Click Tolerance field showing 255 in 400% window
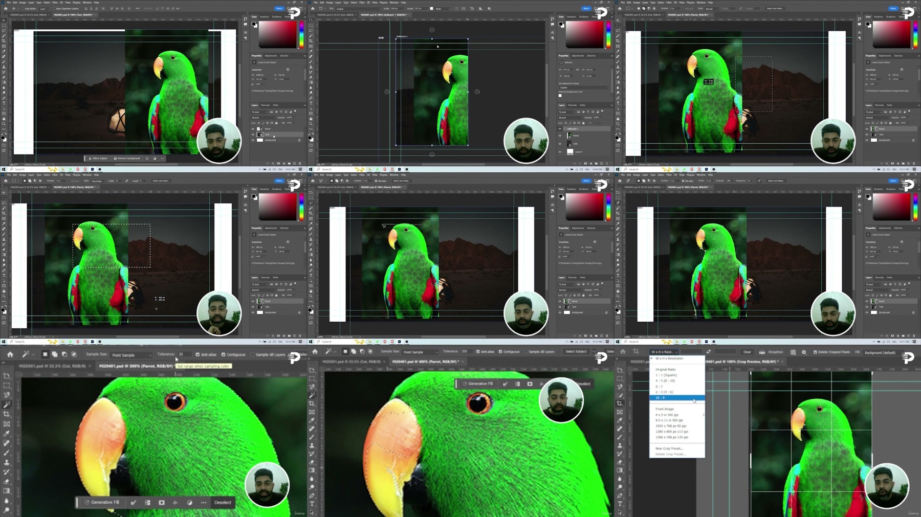The image size is (921, 517). click(x=466, y=352)
